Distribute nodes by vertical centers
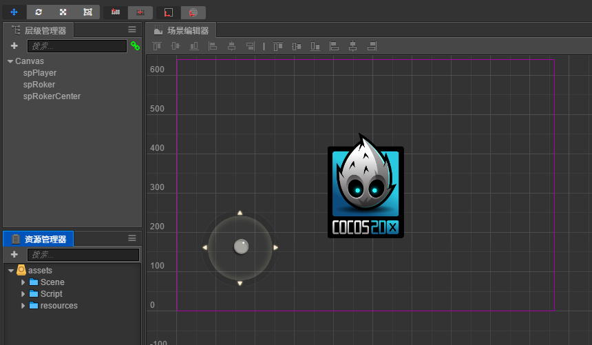 (x=297, y=46)
